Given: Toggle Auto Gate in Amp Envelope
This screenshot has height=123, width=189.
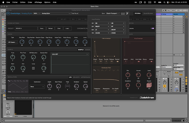Looking at the screenshot, I should click(x=138, y=62).
